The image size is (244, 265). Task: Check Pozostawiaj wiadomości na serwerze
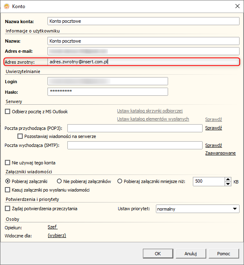pyautogui.click(x=20, y=136)
